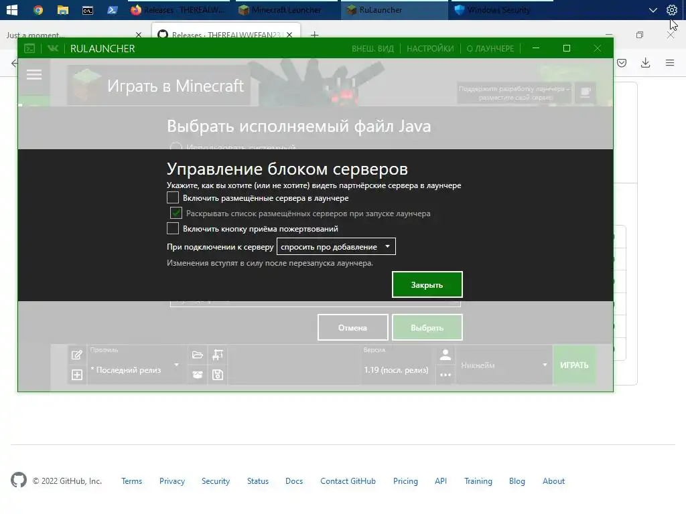Open the Status footer link
This screenshot has height=514, width=686.
click(258, 481)
